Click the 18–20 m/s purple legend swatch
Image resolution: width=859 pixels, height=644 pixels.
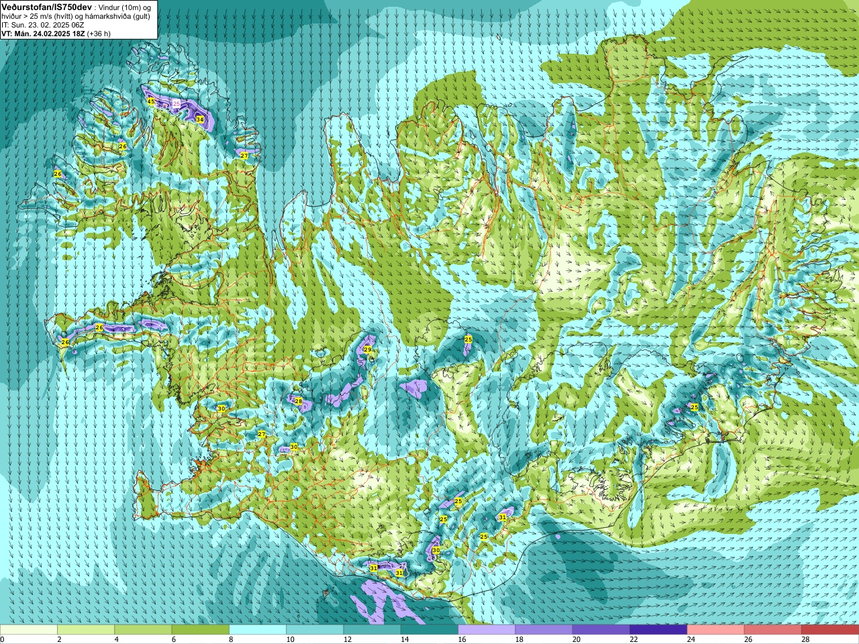point(544,630)
